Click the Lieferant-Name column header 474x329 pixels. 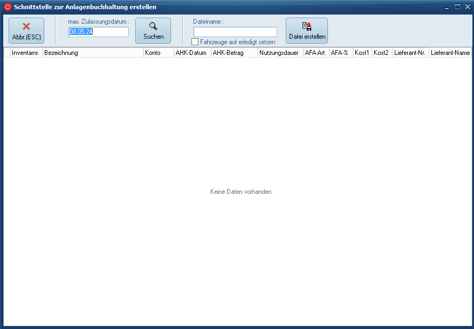(450, 53)
